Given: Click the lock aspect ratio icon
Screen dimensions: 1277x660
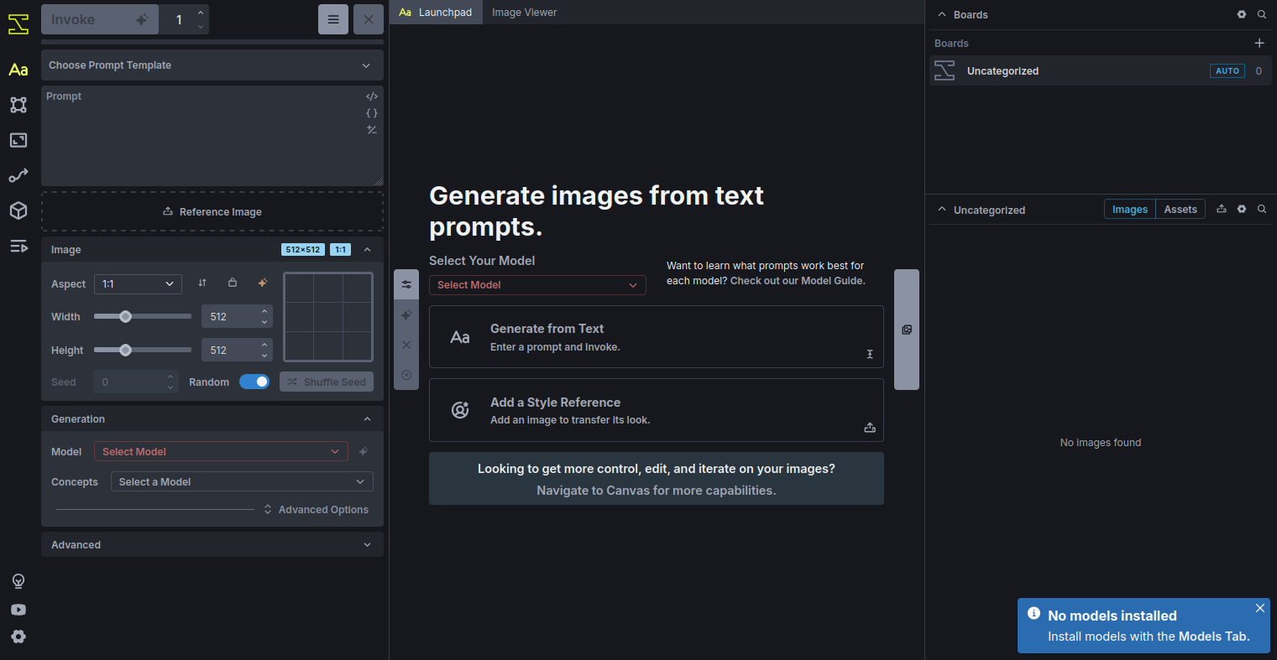Looking at the screenshot, I should (233, 283).
